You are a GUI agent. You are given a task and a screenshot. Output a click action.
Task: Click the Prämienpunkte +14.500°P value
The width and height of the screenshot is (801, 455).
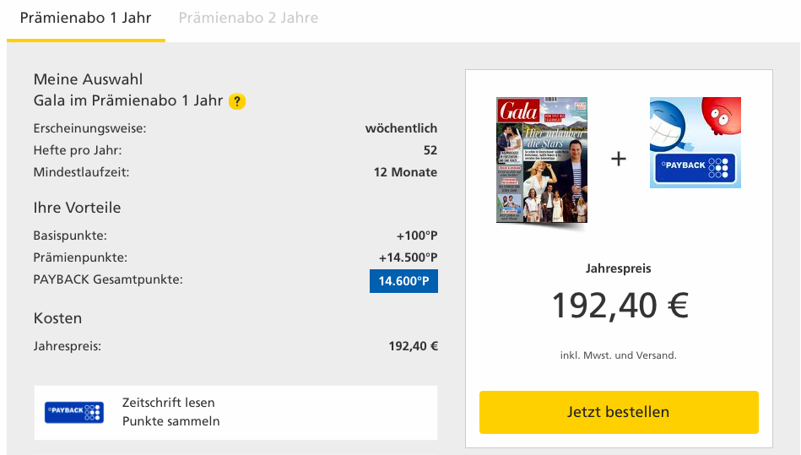pyautogui.click(x=408, y=257)
